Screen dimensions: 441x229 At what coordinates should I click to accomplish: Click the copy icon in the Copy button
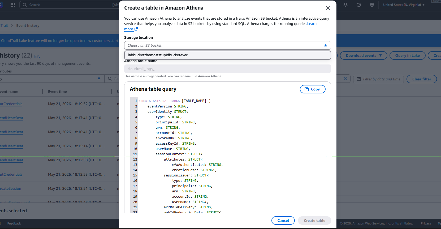tap(307, 89)
